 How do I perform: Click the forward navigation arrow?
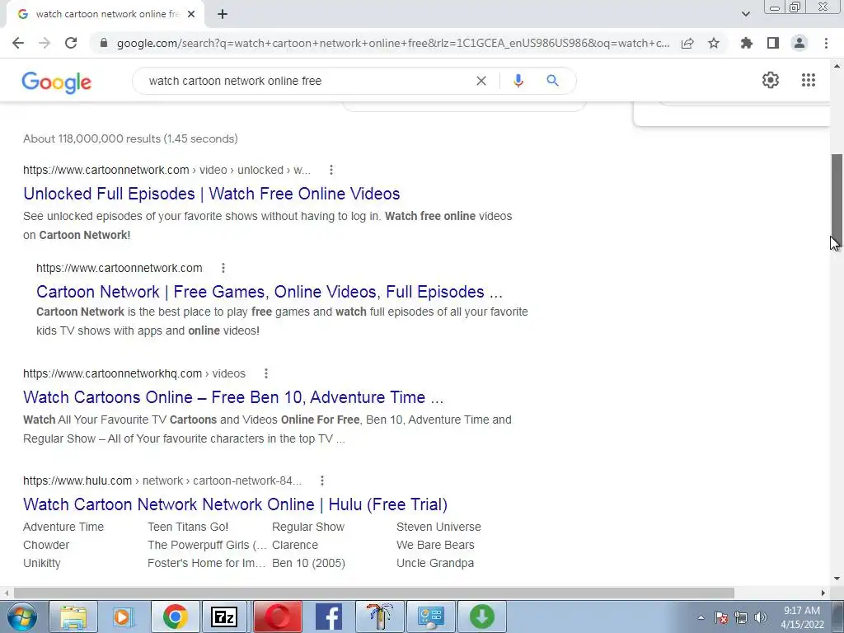(x=45, y=43)
